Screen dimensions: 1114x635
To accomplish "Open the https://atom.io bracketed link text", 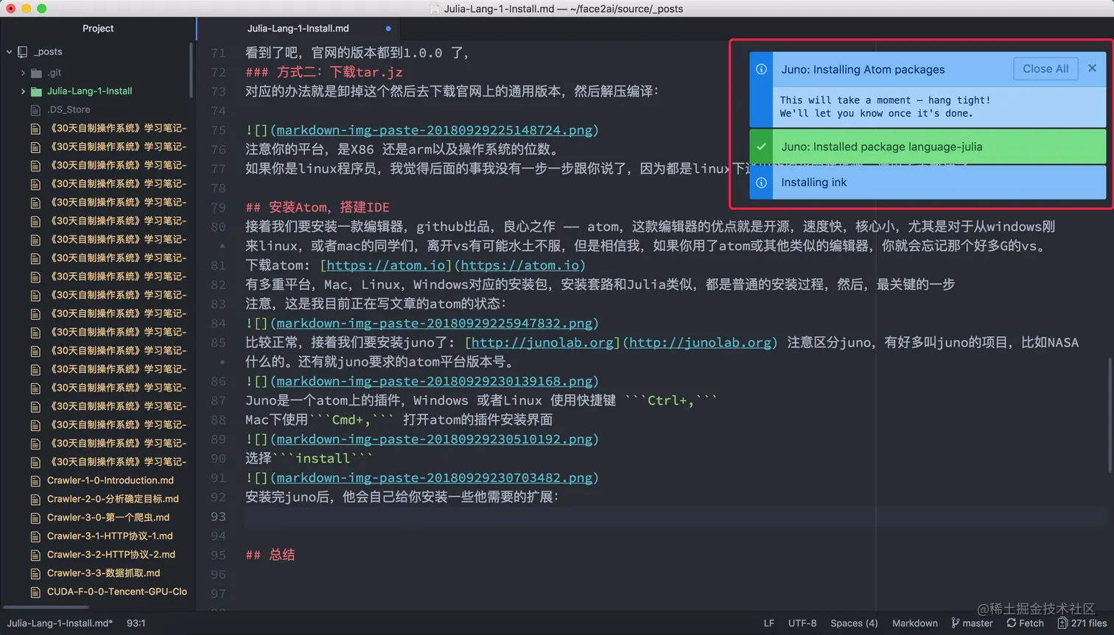I will click(385, 265).
